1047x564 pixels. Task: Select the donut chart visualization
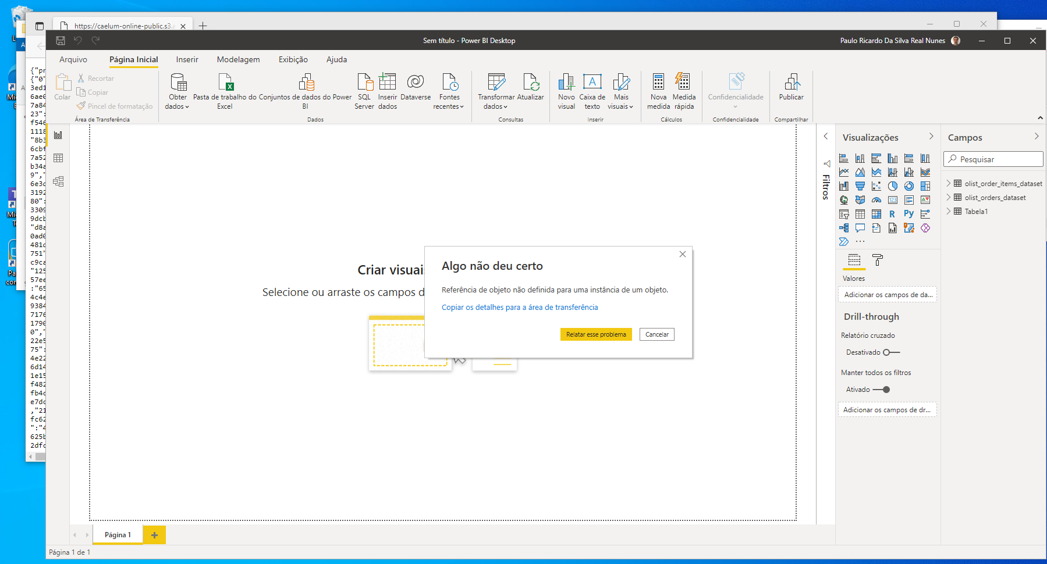908,186
